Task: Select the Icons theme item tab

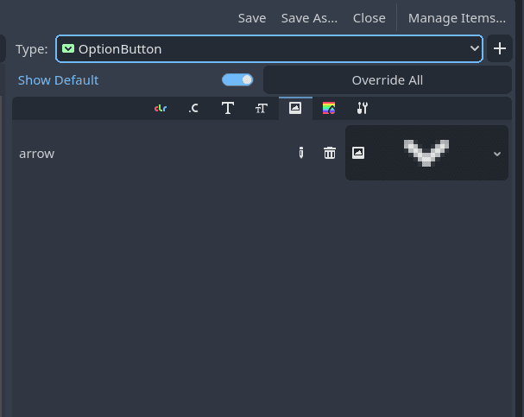Action: coord(295,108)
